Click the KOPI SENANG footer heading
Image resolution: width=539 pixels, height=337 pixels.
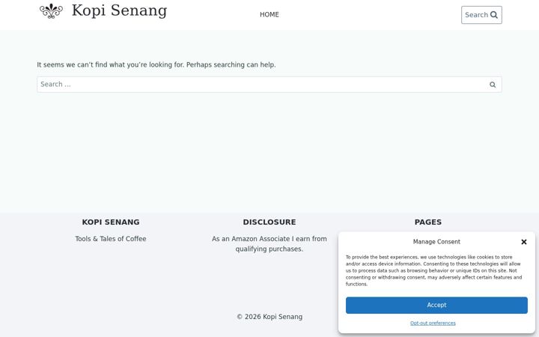111,222
